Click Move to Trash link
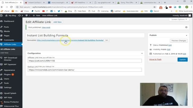This screenshot has width=193, height=108. point(155,59)
